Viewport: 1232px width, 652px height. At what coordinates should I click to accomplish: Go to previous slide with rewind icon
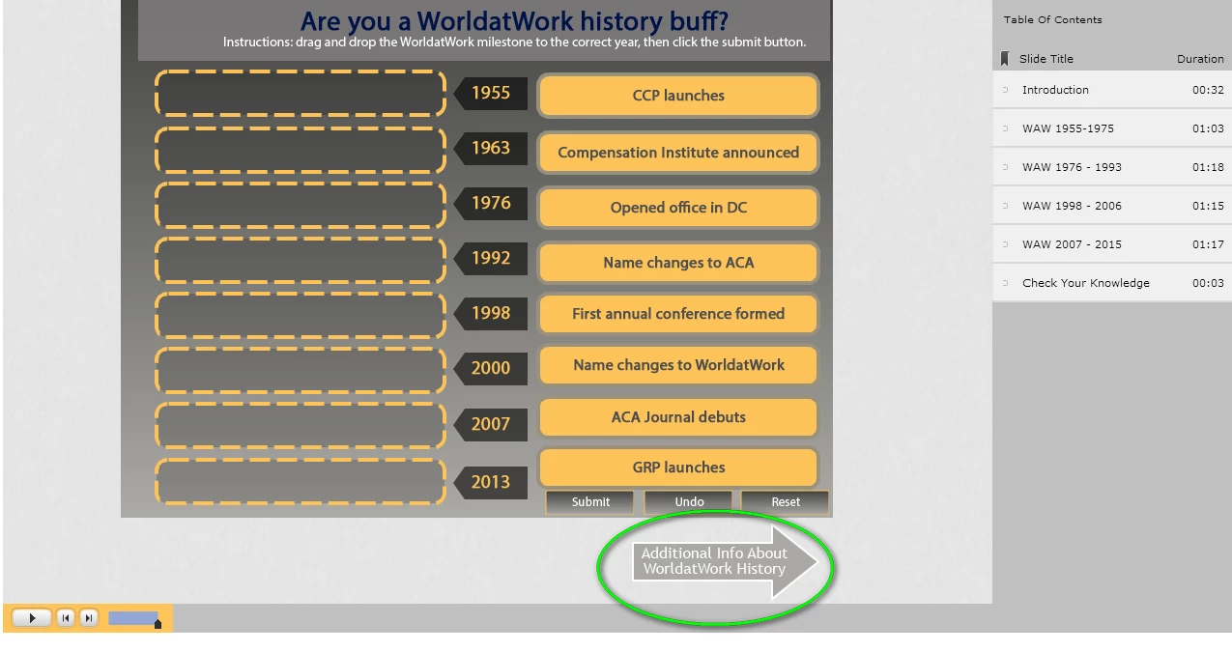coord(66,617)
